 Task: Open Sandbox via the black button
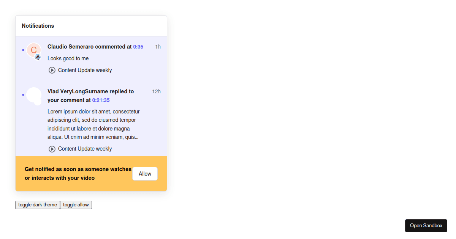426,226
